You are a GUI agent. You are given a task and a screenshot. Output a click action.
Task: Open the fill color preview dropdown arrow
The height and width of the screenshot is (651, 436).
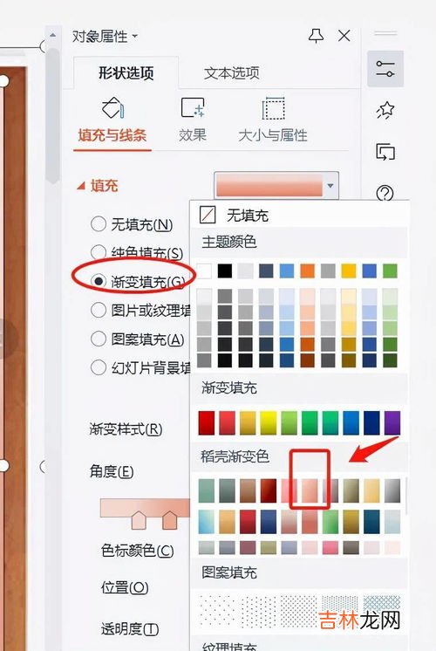coord(330,185)
